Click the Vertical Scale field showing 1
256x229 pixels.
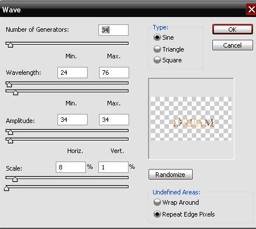[x=113, y=167]
